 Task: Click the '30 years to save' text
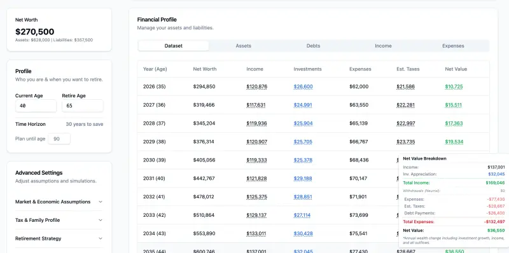coord(85,124)
